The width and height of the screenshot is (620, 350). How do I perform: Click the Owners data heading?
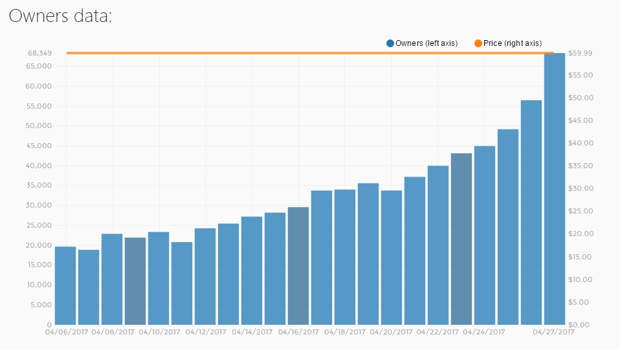coord(60,17)
